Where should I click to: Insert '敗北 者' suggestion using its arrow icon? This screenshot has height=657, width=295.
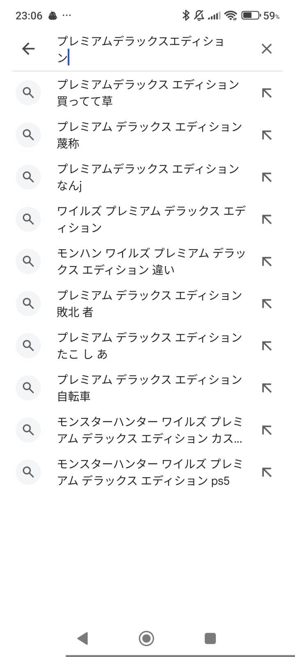point(267,303)
